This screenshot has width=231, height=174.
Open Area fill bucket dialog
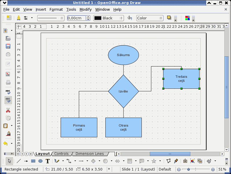pos(130,18)
